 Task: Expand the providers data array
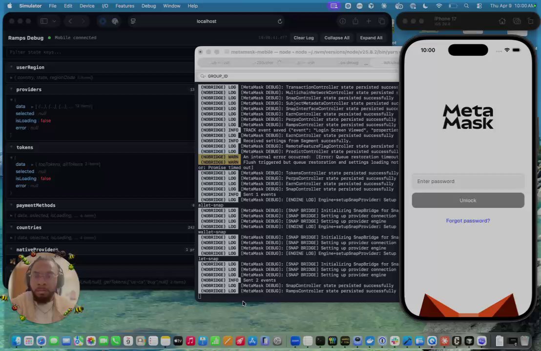[x=32, y=106]
